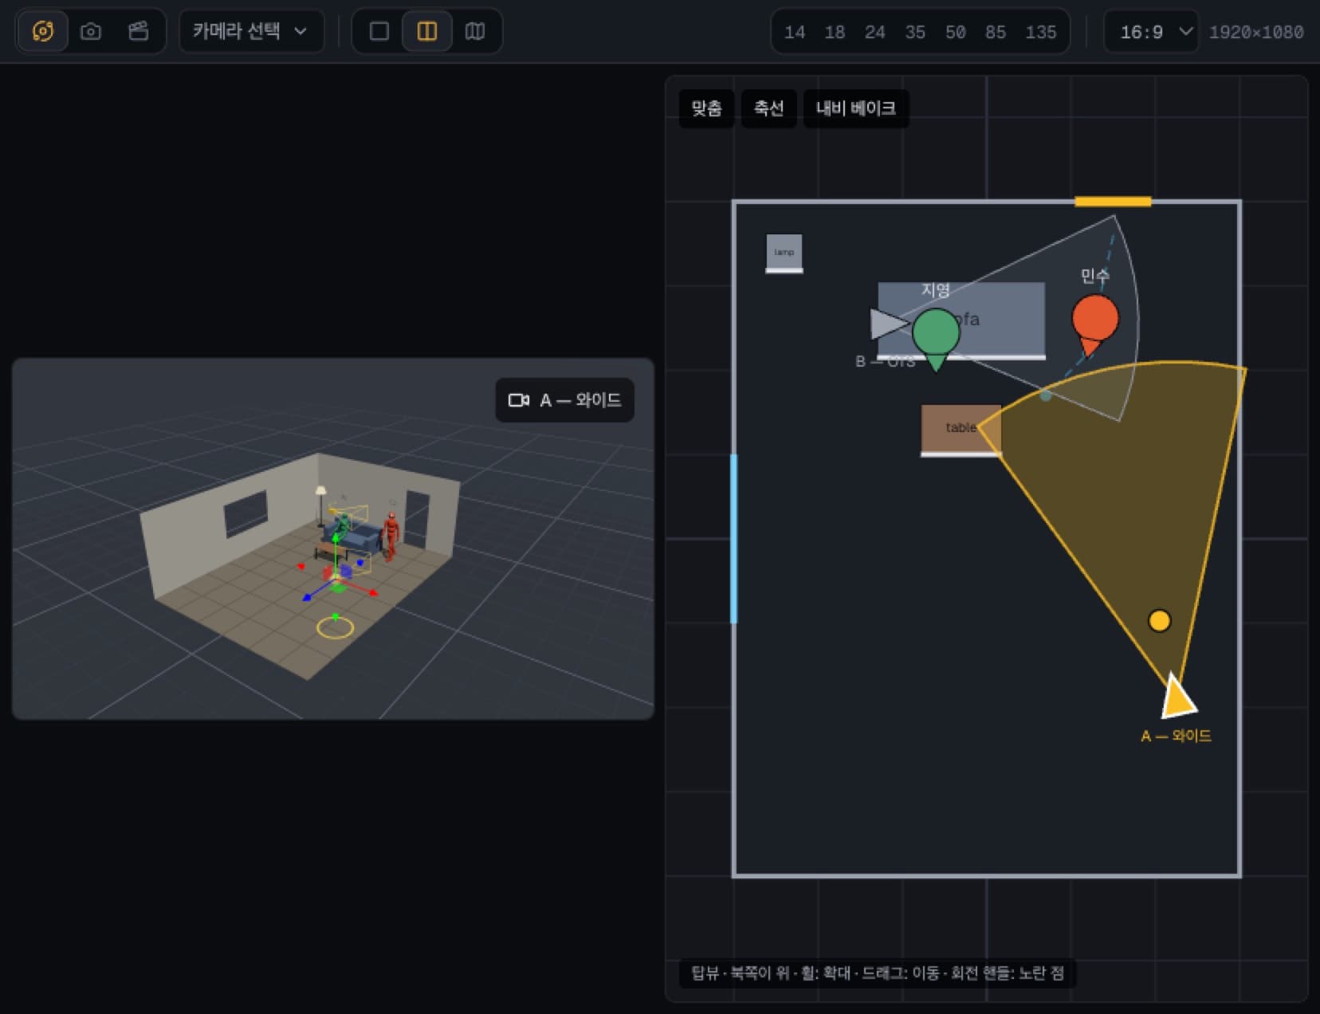Image resolution: width=1320 pixels, height=1014 pixels.
Task: Choose 85 focal length preset
Action: (x=996, y=32)
